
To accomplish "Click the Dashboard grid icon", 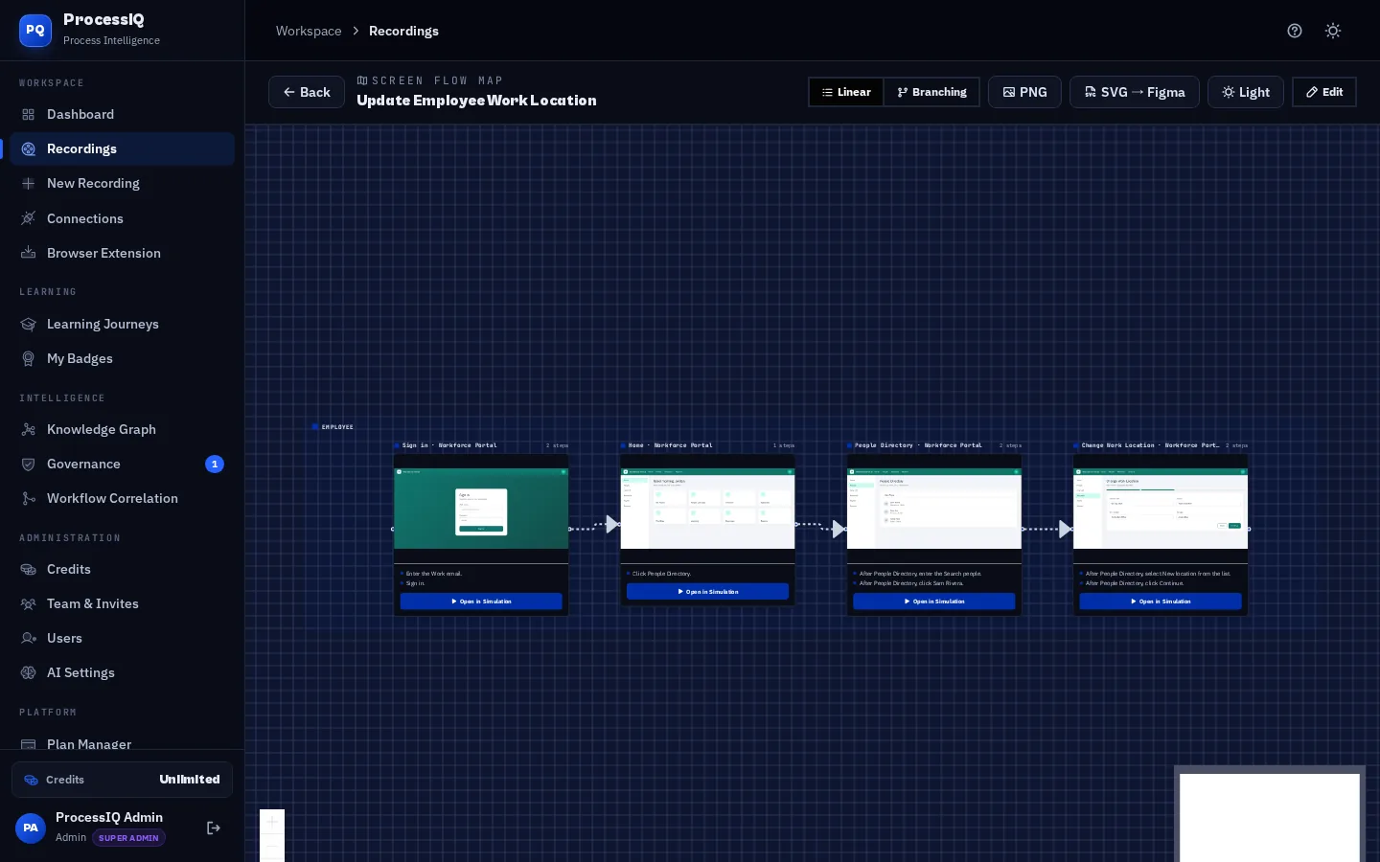I will pyautogui.click(x=29, y=114).
